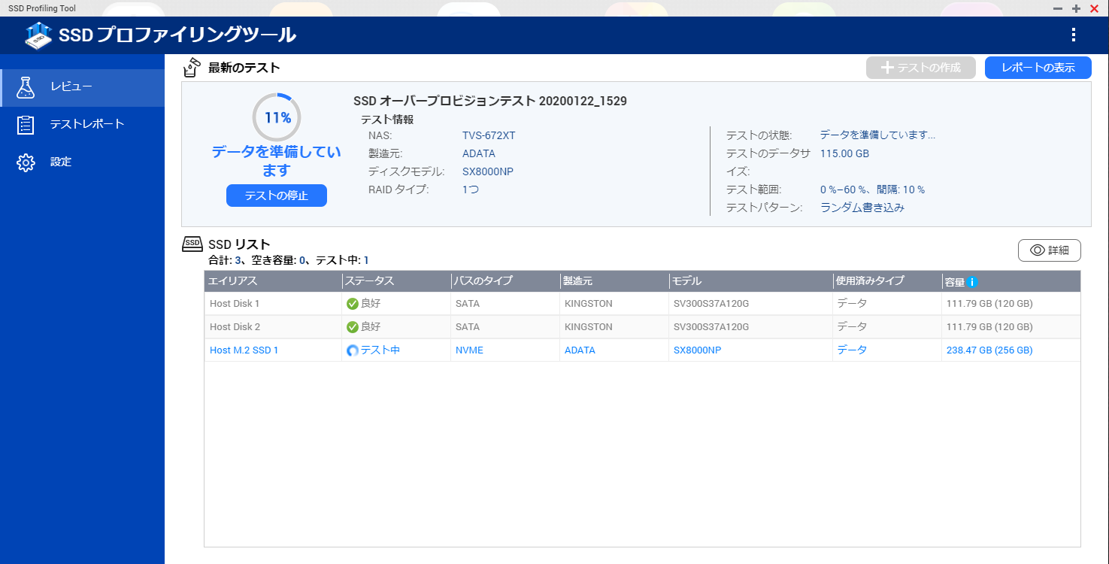Click the 容量 column header label
This screenshot has width=1109, height=564.
click(954, 282)
